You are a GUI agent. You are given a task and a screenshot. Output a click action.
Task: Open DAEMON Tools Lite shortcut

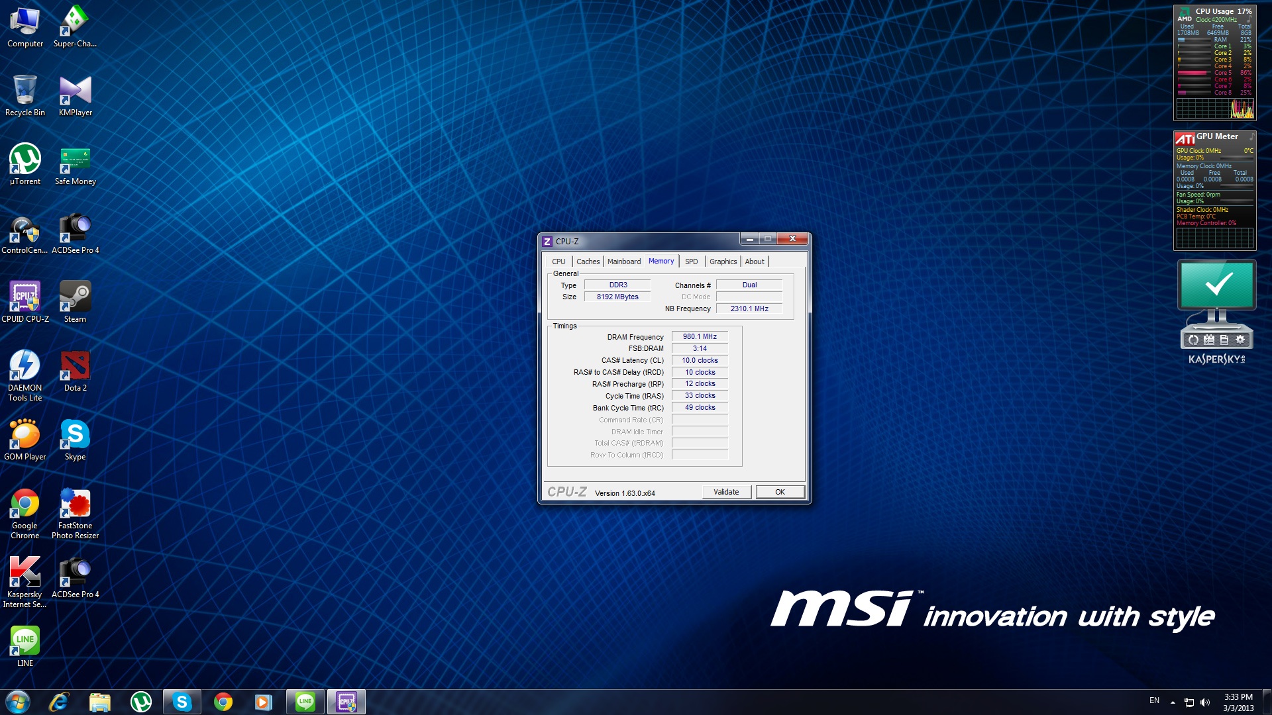pos(25,366)
